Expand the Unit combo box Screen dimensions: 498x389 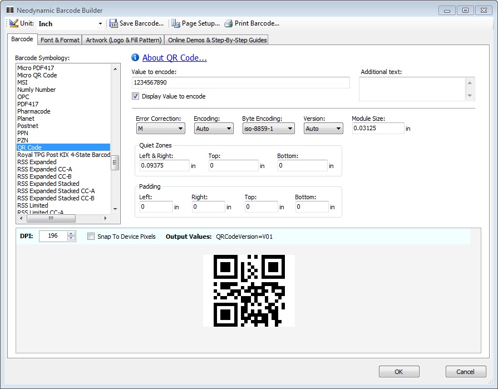100,23
